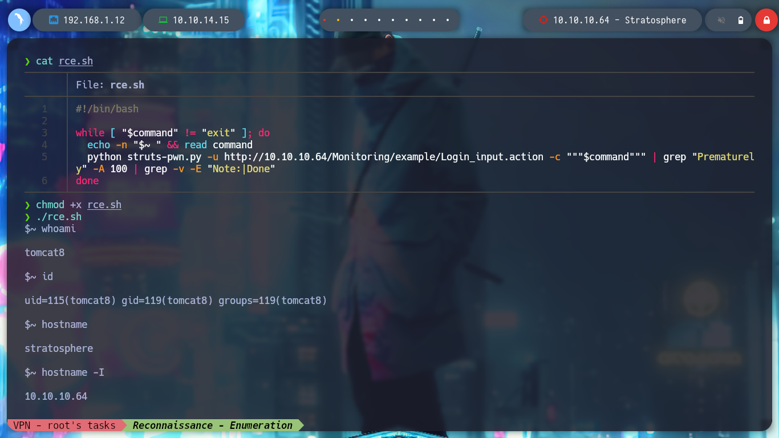Click the standalone 'tomcat8' output line

point(44,253)
